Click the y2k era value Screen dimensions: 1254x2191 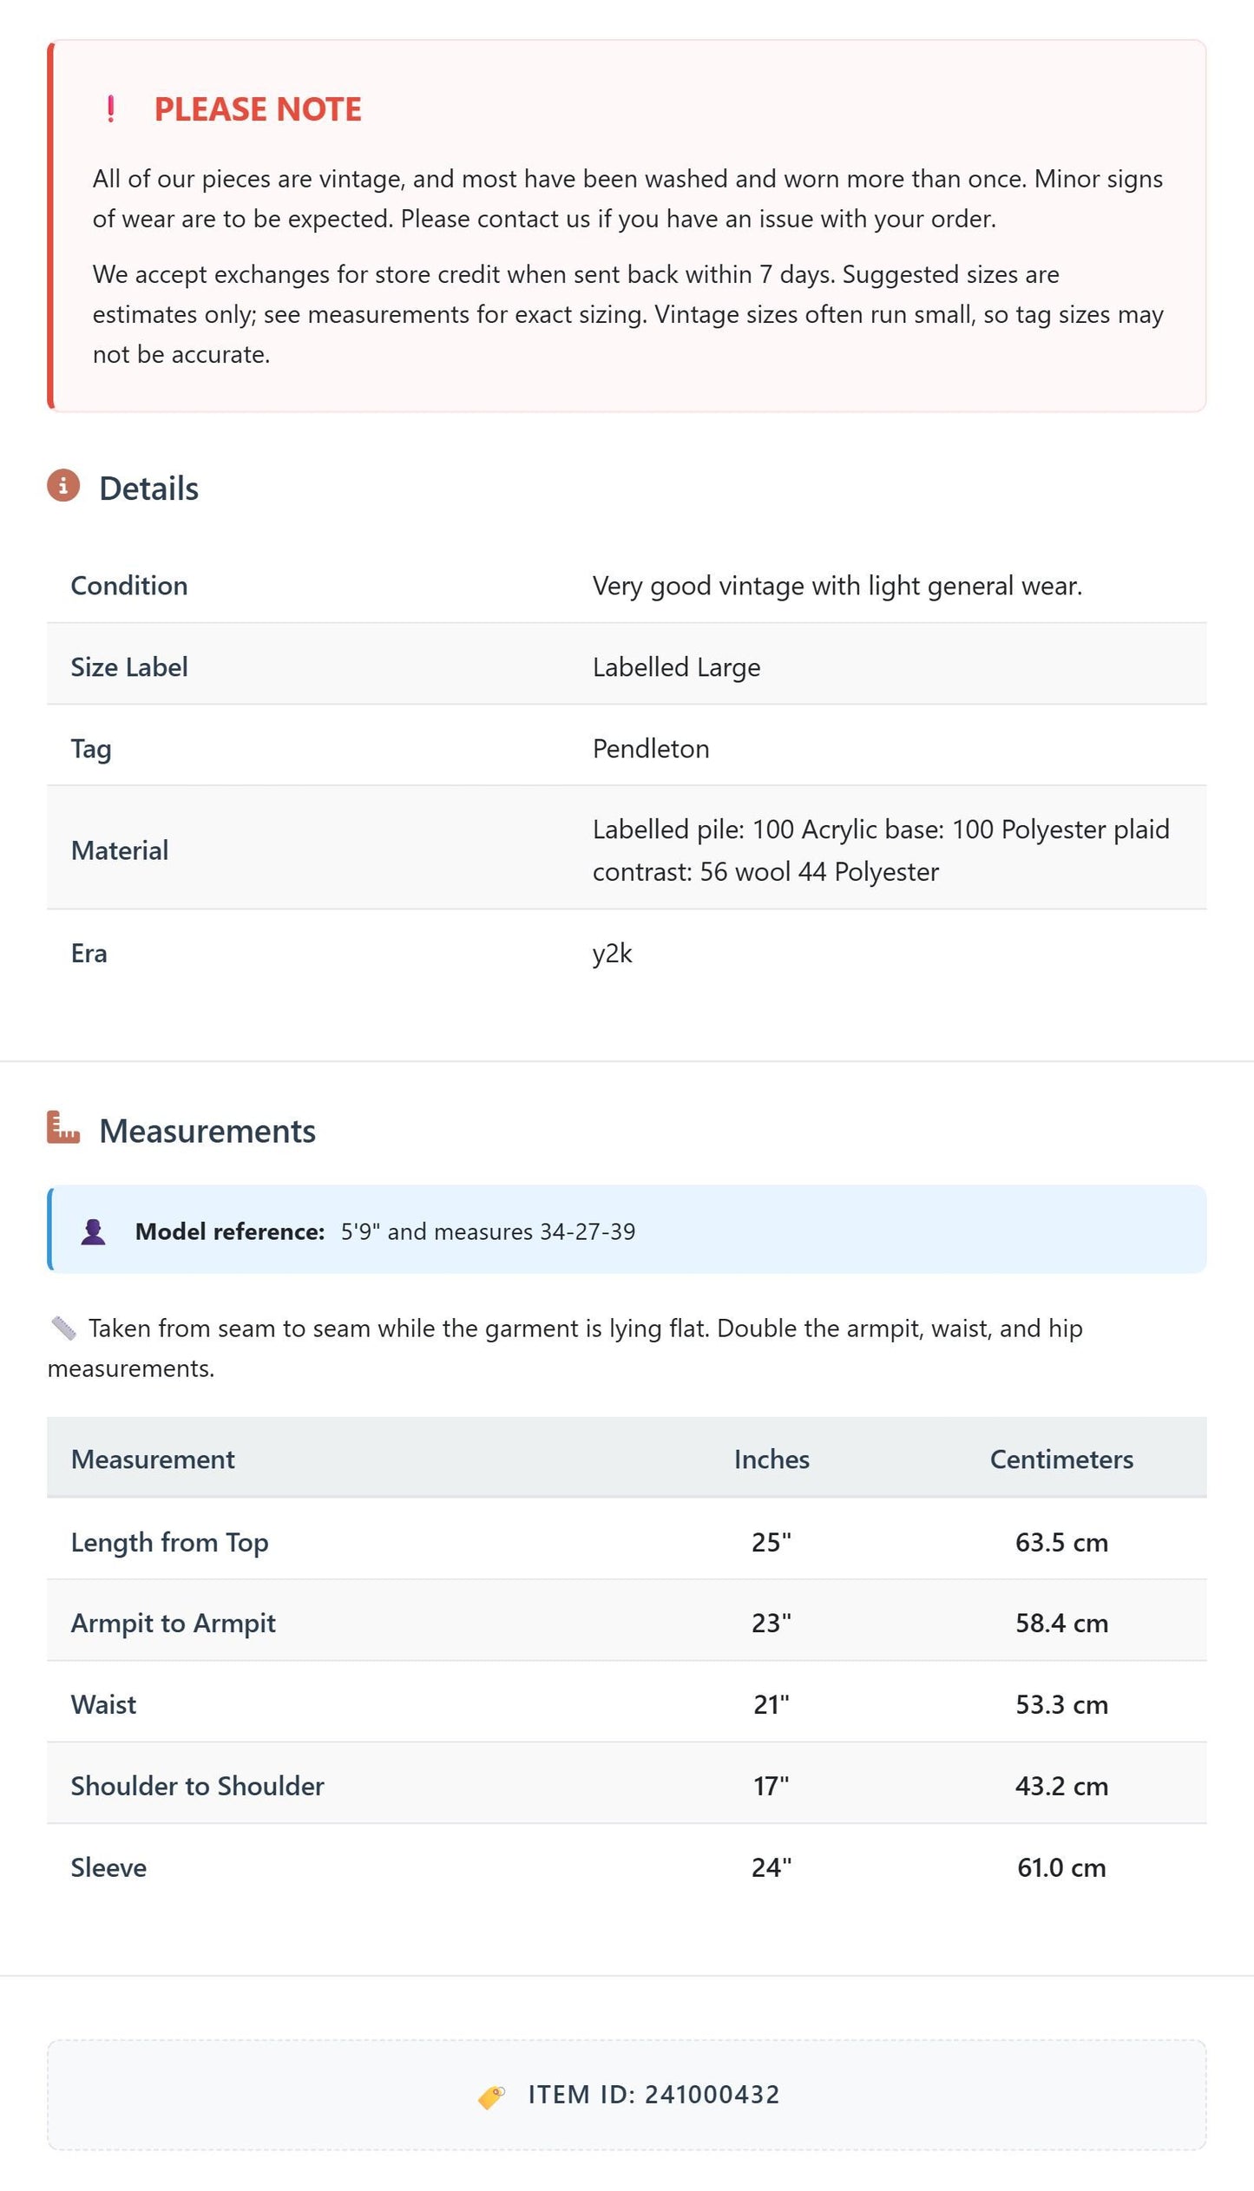(613, 954)
